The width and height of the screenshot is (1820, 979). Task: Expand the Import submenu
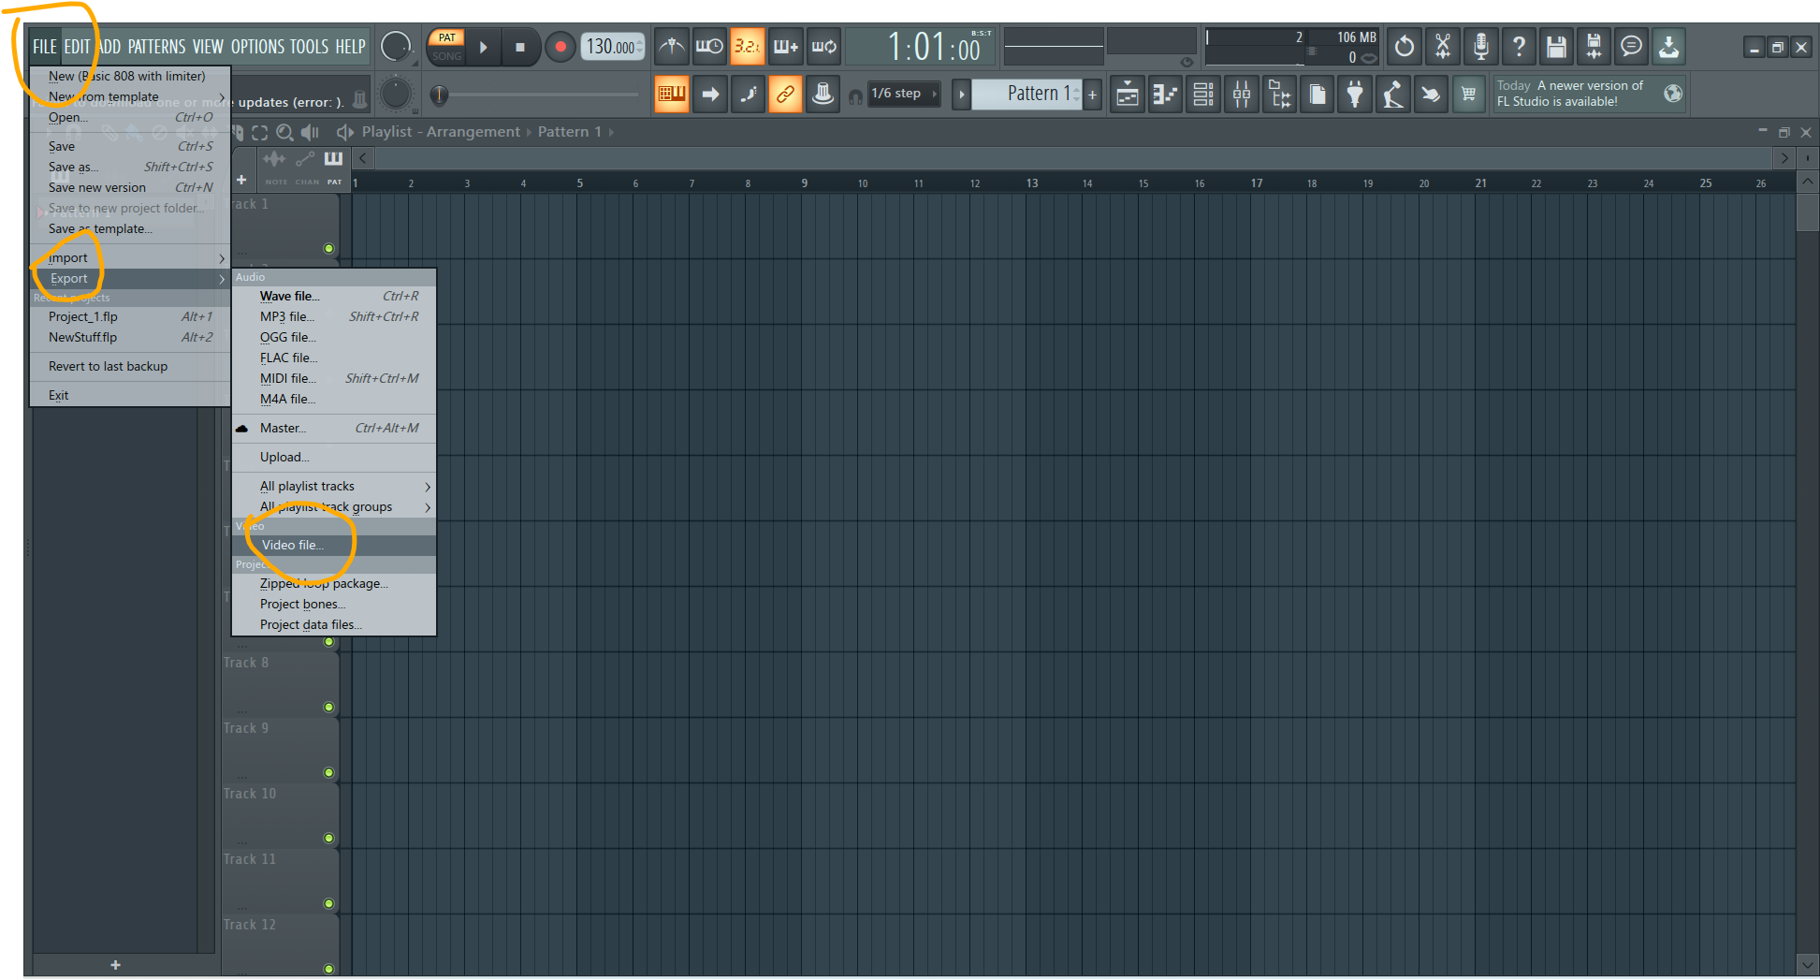[130, 257]
